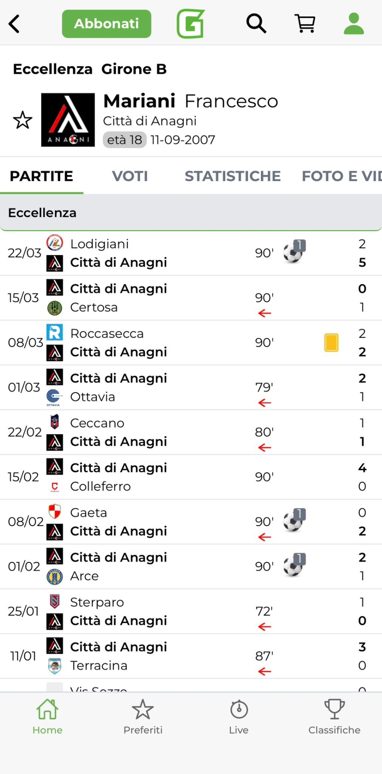Collapse the Eccellenza section header
Screen dimensions: 382x774
[191, 212]
